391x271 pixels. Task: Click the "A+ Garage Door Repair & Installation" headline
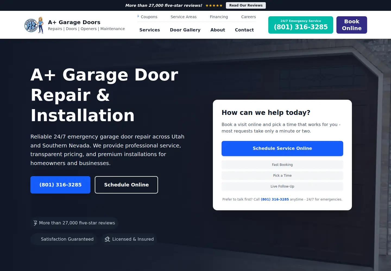[105, 95]
